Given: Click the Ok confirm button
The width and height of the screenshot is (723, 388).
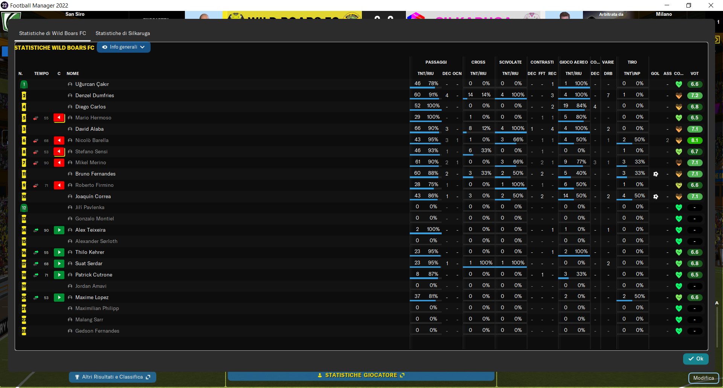Looking at the screenshot, I should coord(696,359).
